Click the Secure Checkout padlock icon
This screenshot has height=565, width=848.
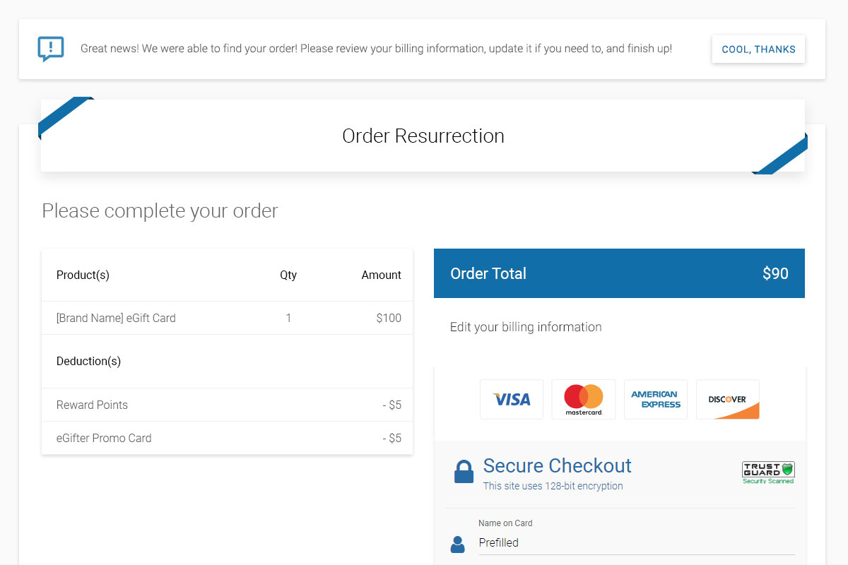(x=464, y=472)
